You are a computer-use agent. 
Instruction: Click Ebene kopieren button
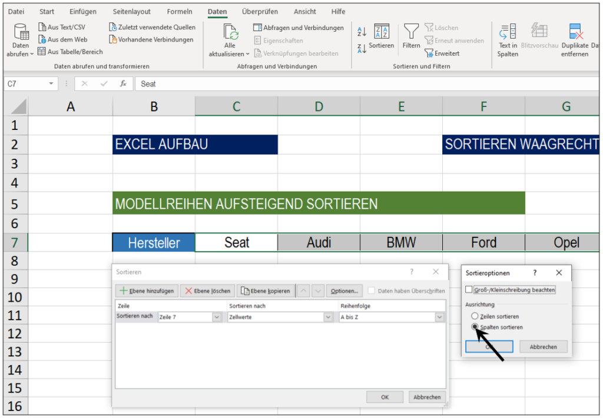[x=266, y=290]
